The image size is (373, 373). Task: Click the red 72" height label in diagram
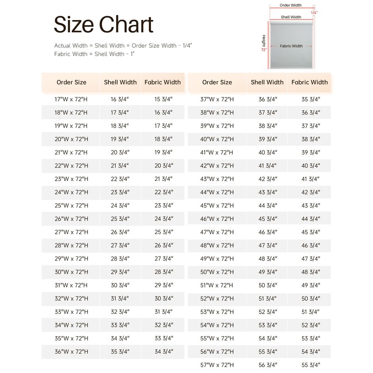coord(264,49)
